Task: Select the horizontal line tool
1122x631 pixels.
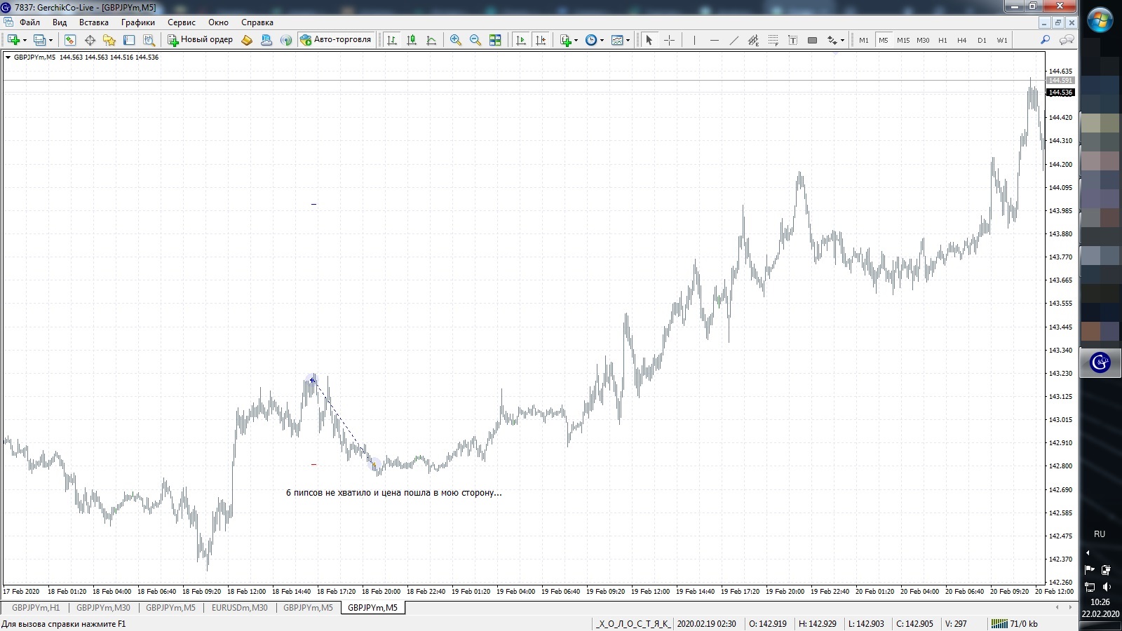Action: point(714,40)
